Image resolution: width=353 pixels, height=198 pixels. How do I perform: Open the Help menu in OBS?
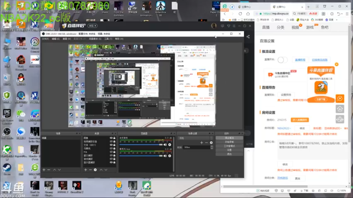(119, 39)
